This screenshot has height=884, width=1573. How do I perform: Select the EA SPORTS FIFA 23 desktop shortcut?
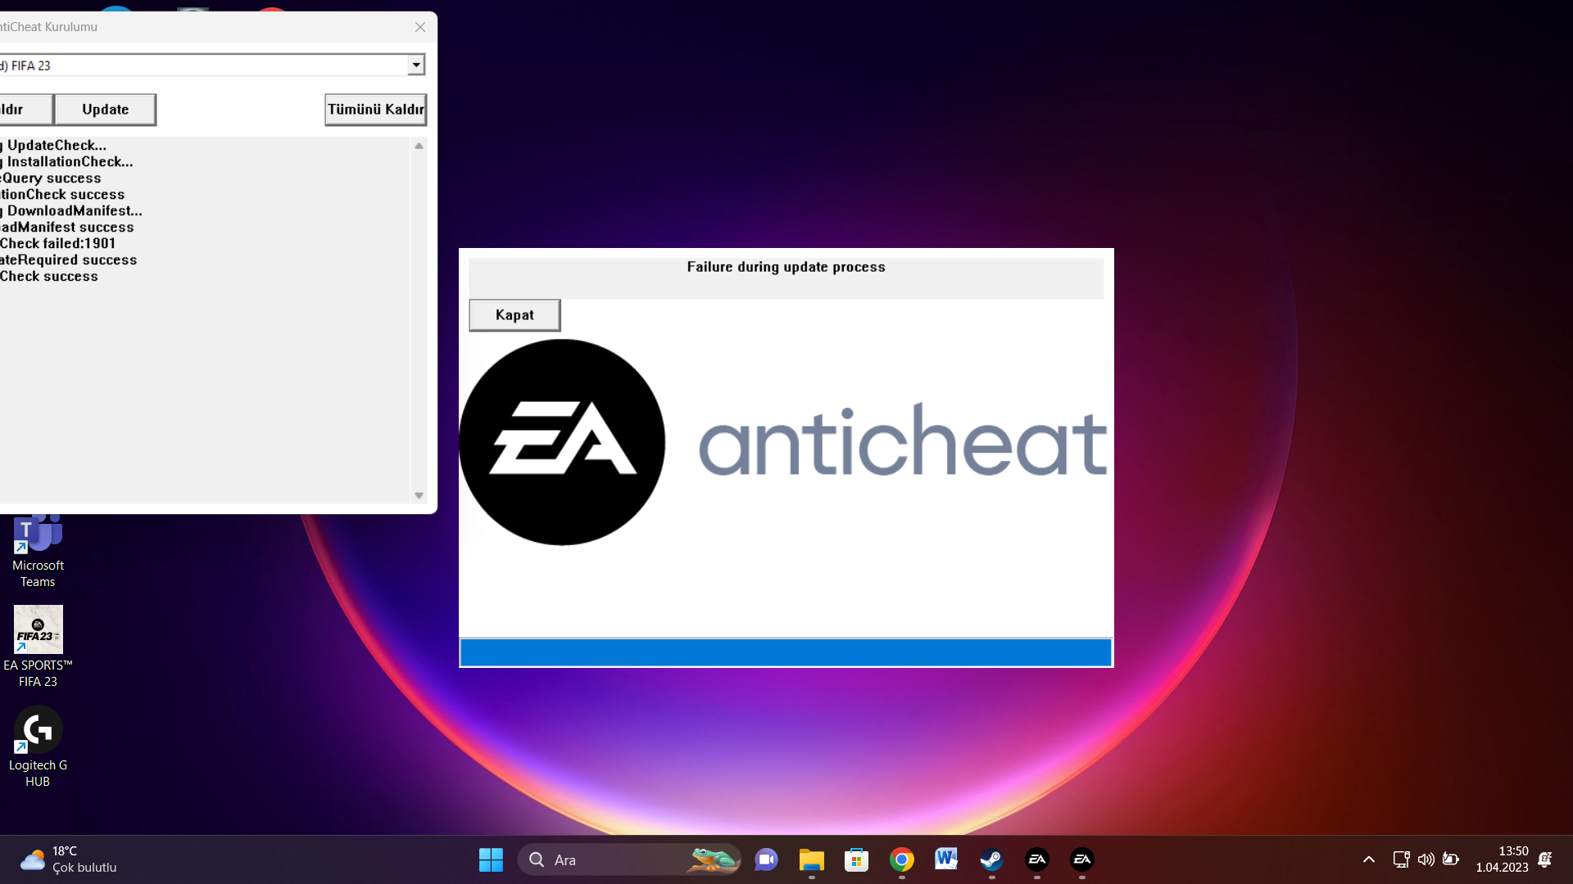[x=38, y=647]
